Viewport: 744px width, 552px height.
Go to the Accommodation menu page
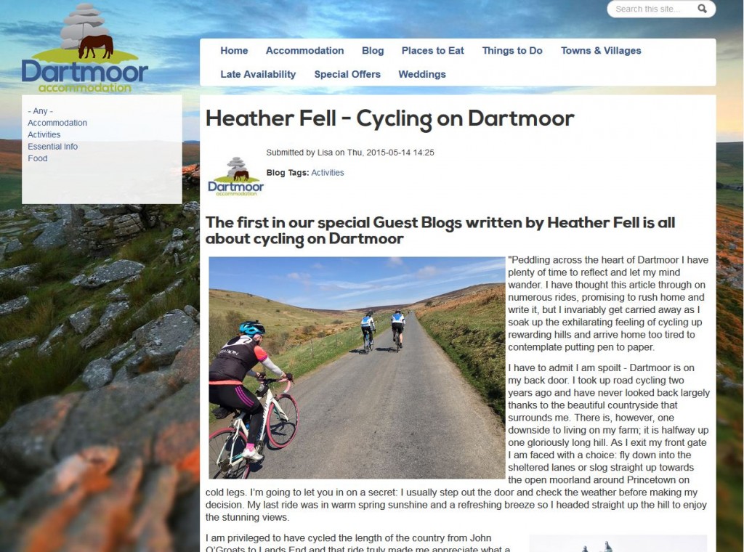click(x=304, y=51)
